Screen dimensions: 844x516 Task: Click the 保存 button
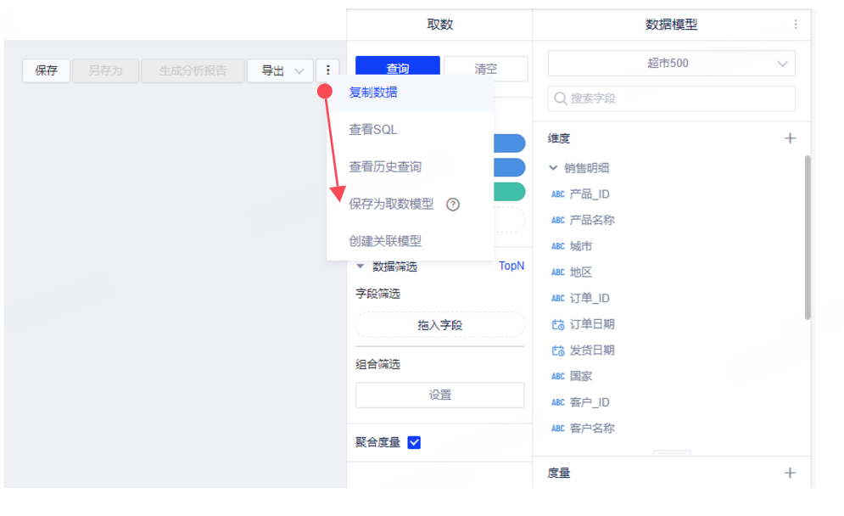pos(46,70)
